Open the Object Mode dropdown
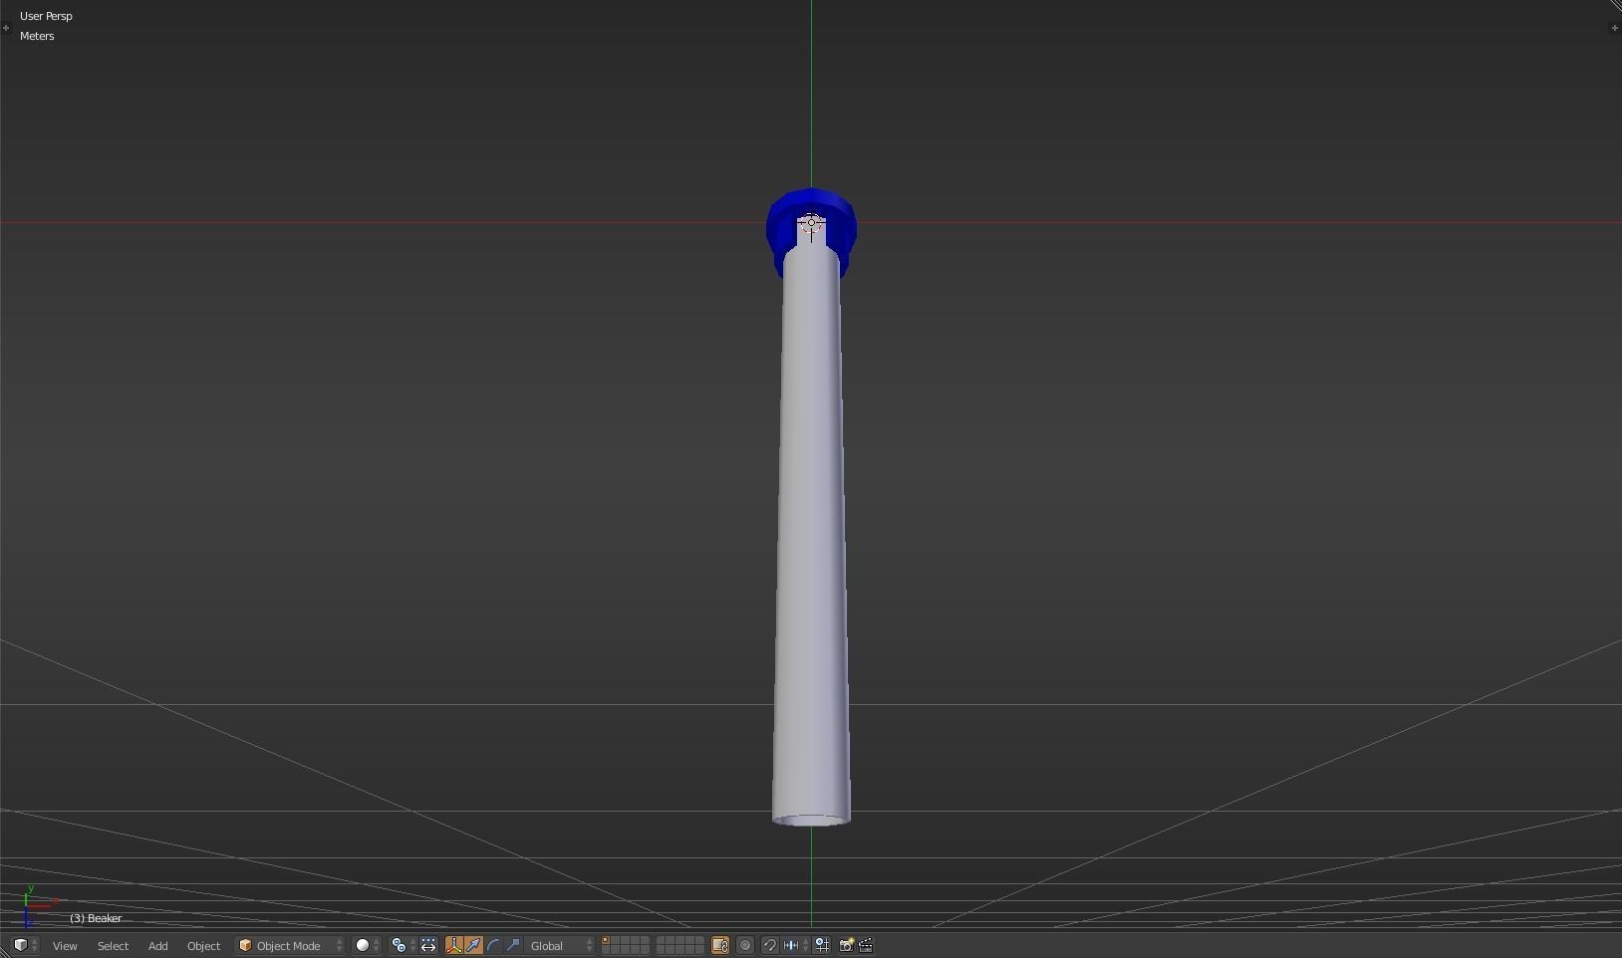 290,945
